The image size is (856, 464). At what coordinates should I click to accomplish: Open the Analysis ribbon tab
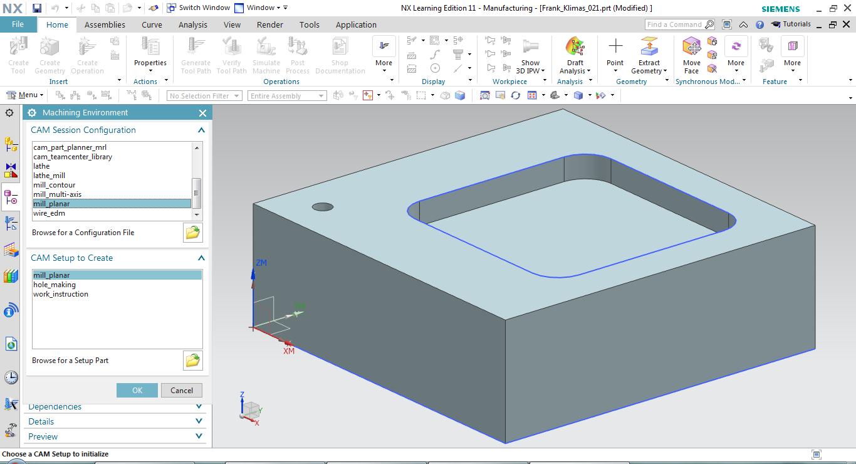coord(192,25)
